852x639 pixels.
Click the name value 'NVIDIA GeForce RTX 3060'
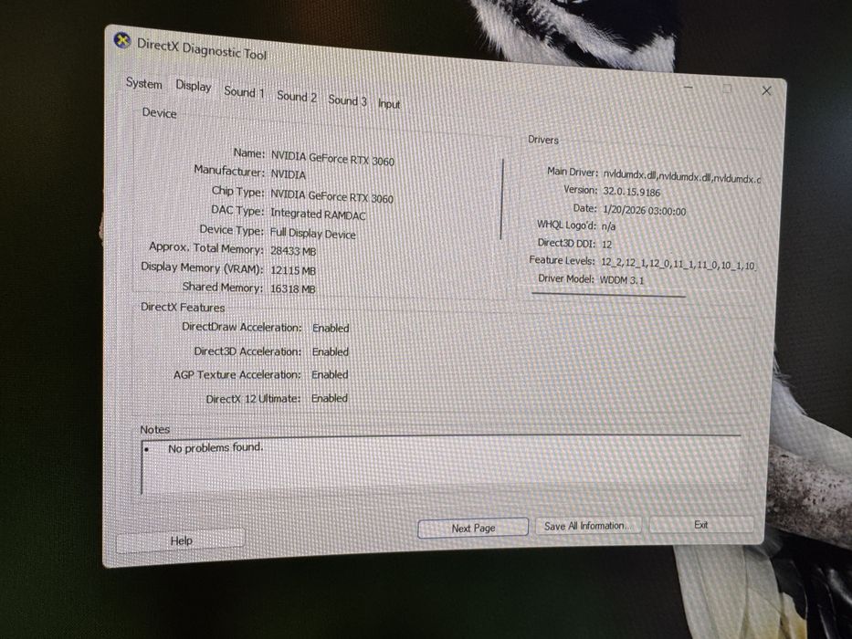pos(332,158)
